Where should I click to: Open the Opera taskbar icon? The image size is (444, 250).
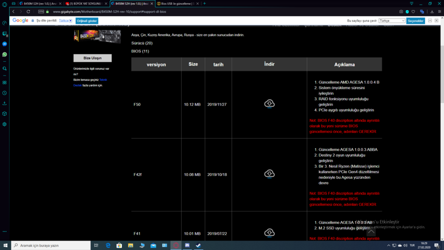tap(176, 245)
